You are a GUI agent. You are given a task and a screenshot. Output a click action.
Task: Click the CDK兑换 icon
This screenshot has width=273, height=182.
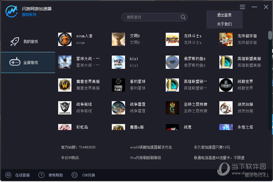point(75,175)
